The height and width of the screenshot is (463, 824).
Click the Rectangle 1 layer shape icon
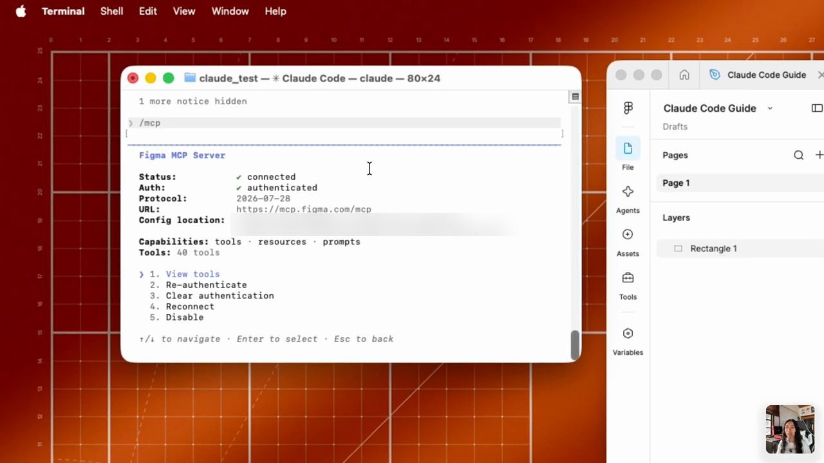point(678,248)
